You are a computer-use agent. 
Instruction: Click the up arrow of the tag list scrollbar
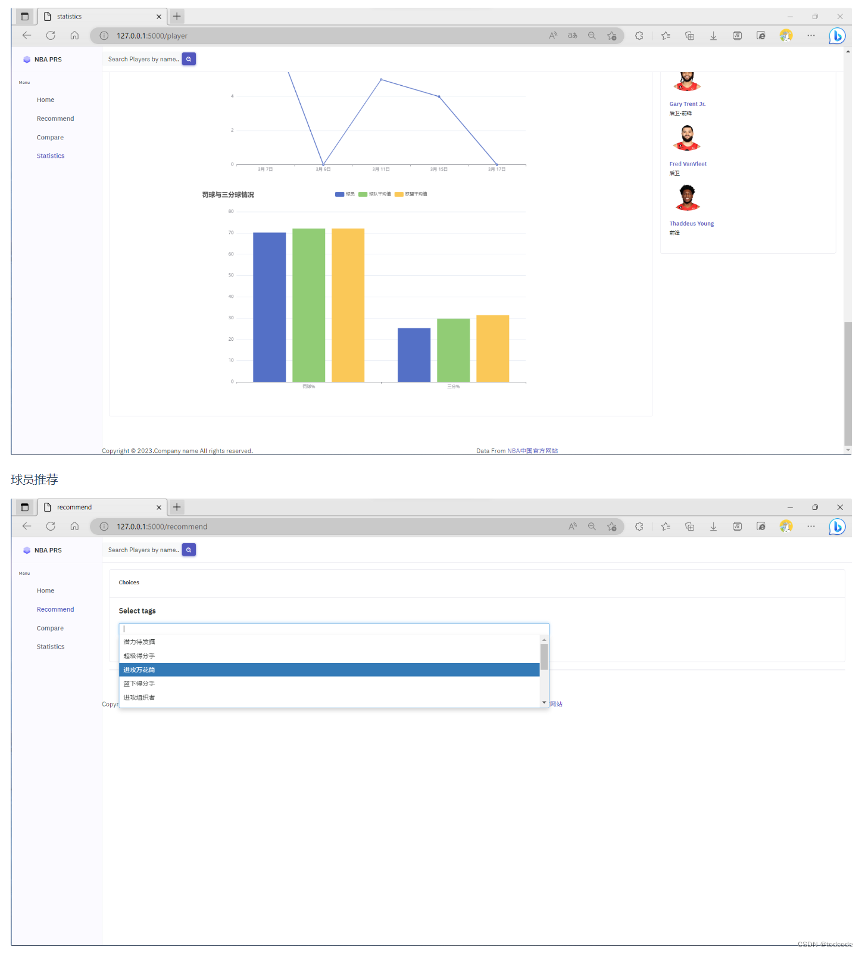coord(544,640)
